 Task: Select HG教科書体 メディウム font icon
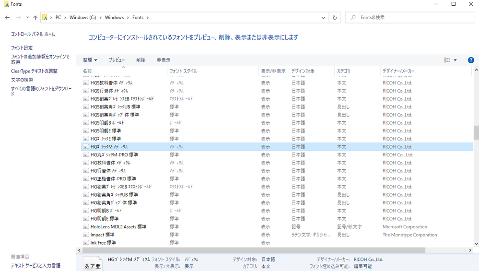point(86,163)
